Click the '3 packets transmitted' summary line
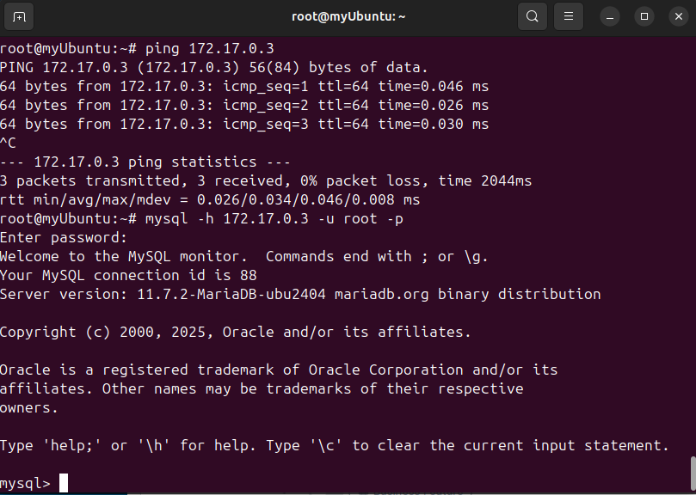This screenshot has height=495, width=696. point(266,181)
